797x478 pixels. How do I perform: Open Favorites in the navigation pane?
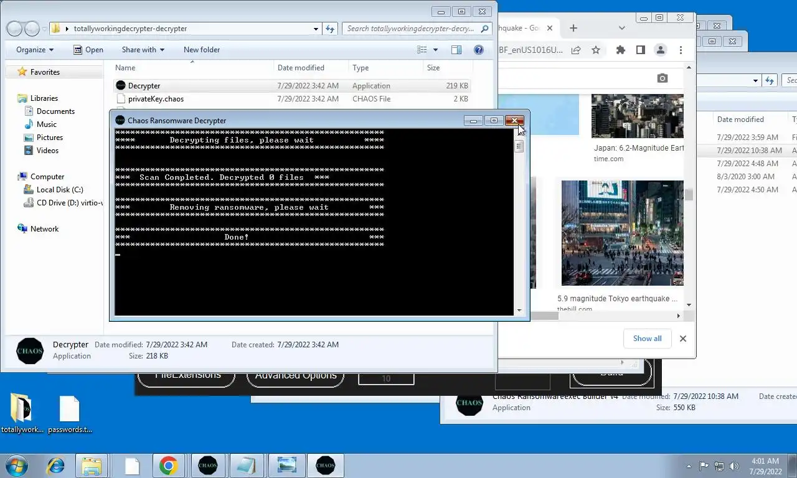point(45,72)
